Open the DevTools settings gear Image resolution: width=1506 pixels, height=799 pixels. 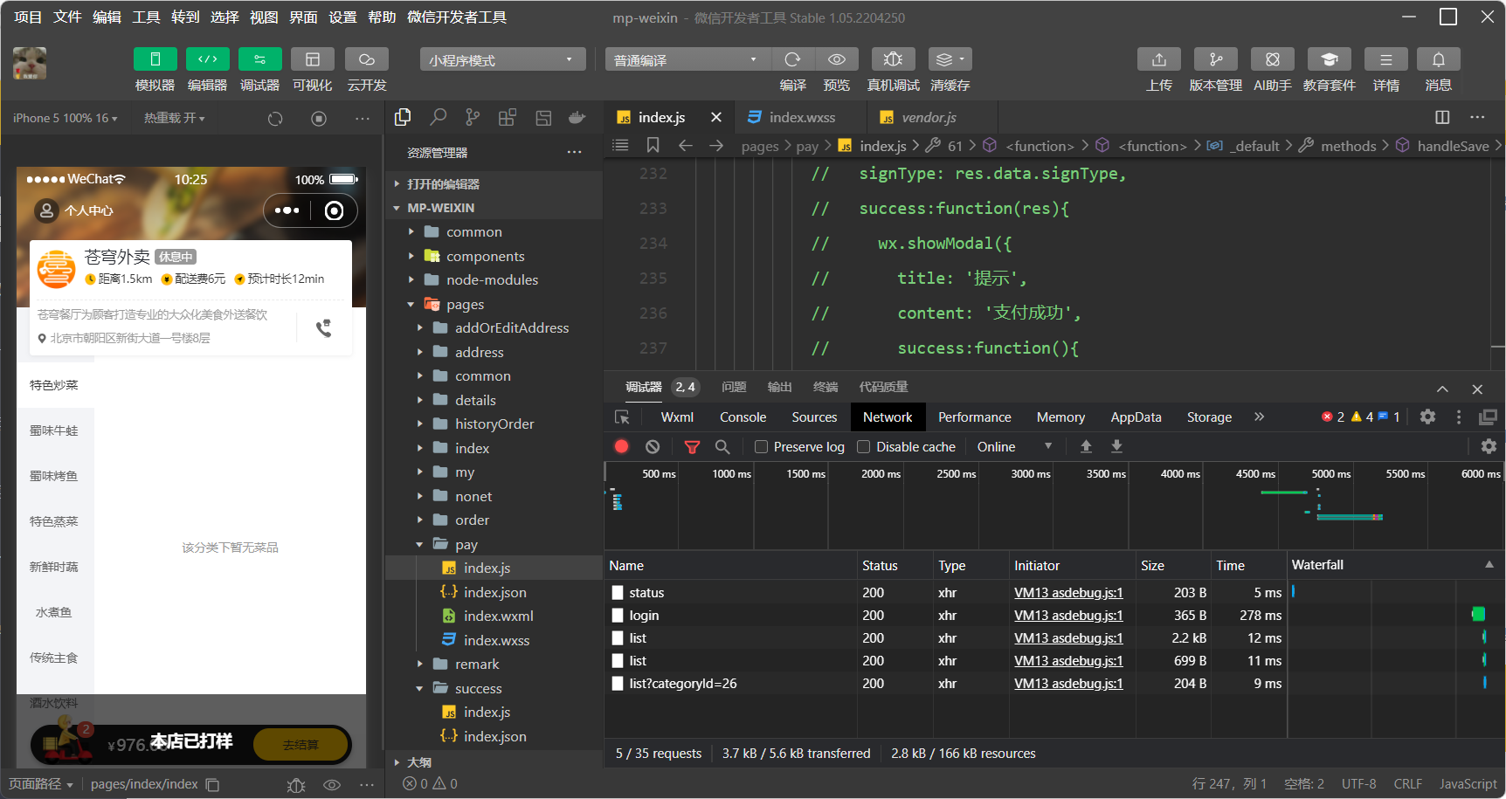pyautogui.click(x=1427, y=417)
